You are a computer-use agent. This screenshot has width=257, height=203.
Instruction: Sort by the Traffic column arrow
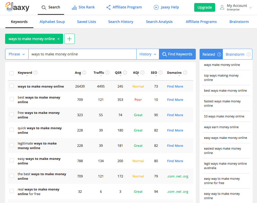101,76
